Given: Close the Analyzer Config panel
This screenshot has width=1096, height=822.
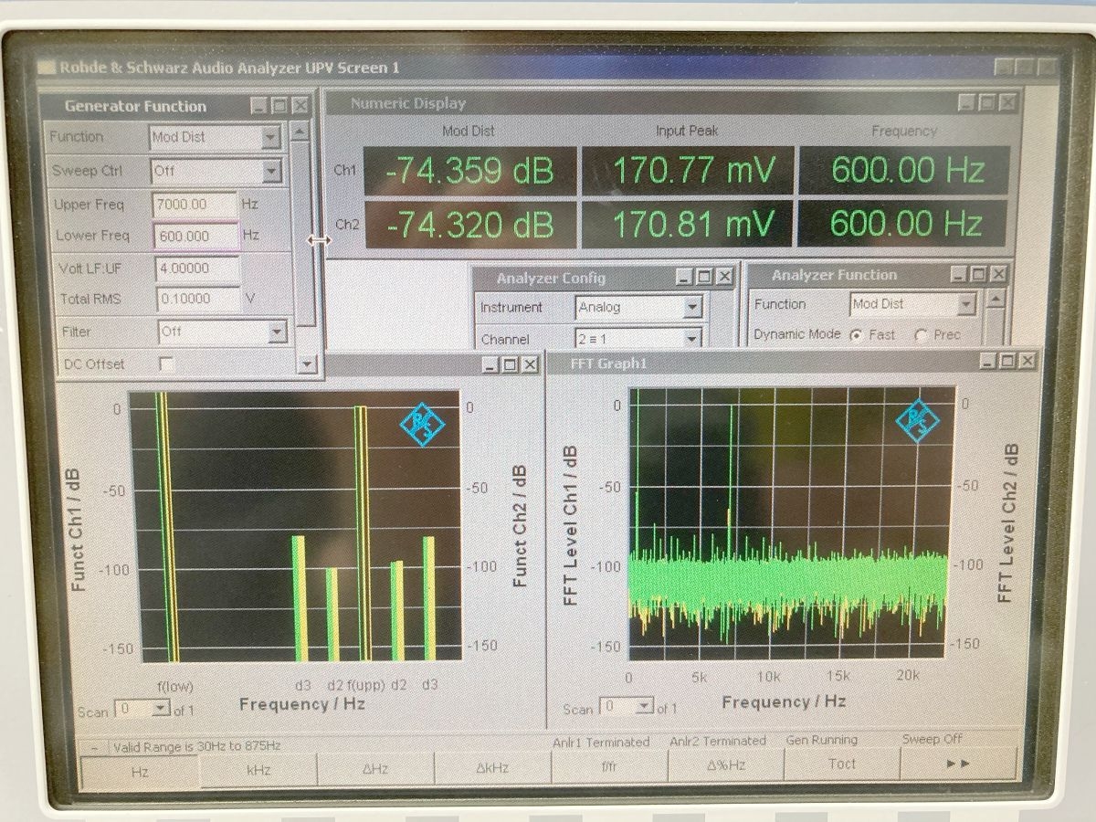Looking at the screenshot, I should 724,277.
